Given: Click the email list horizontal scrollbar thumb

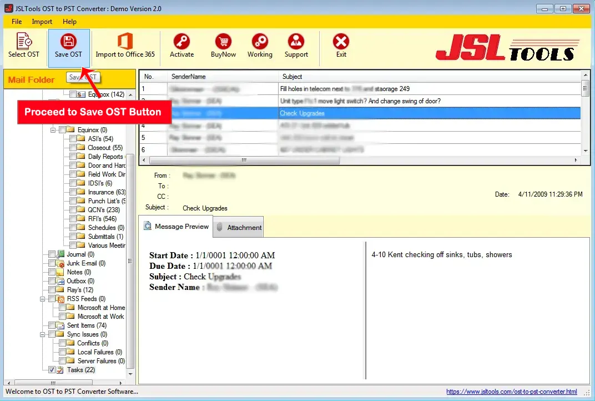Looking at the screenshot, I should (x=244, y=160).
